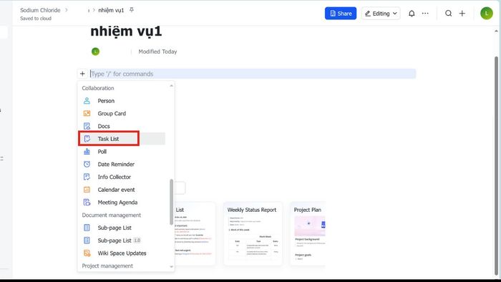Viewport: 501px width, 282px height.
Task: Choose Date Reminder from the menu
Action: point(122,164)
